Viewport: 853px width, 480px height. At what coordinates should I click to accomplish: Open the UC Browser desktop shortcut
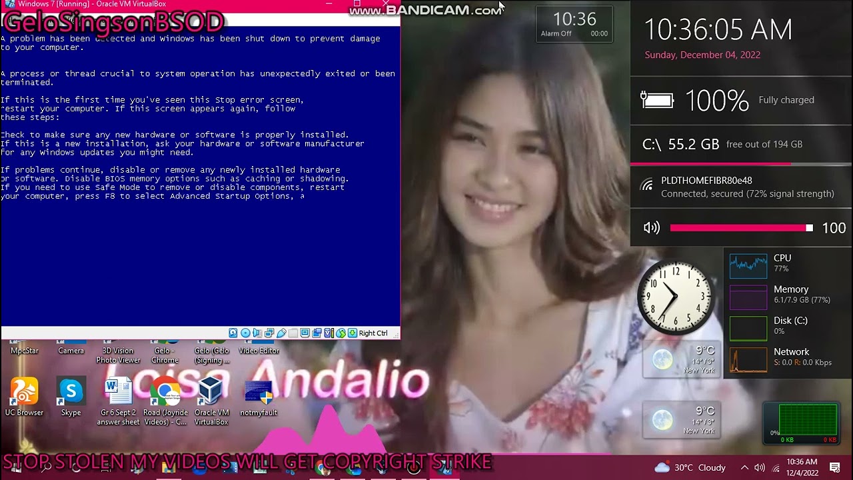click(24, 397)
